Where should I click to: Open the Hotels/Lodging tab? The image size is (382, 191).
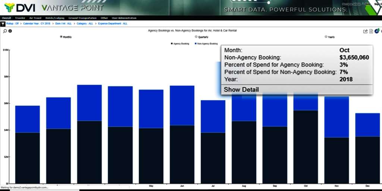click(x=55, y=18)
